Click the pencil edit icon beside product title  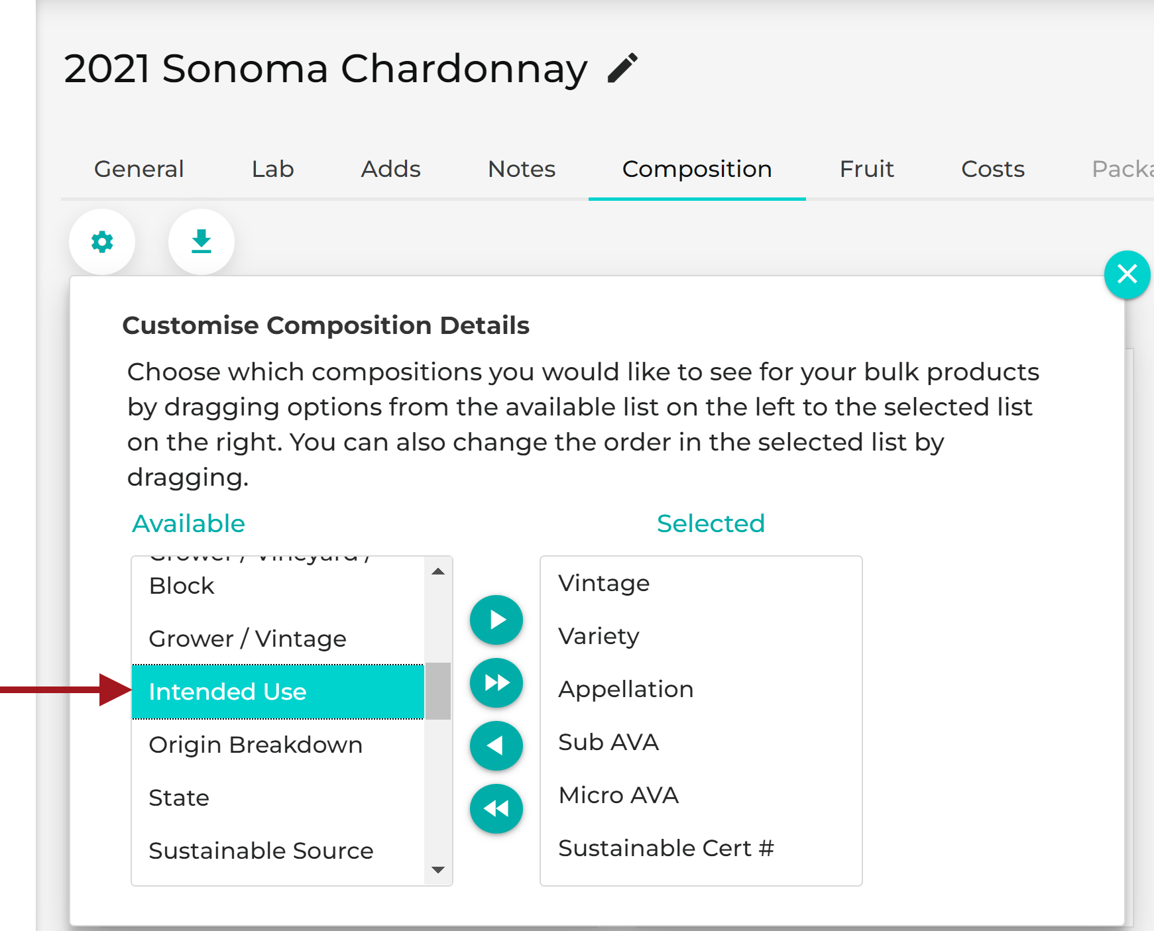click(622, 68)
